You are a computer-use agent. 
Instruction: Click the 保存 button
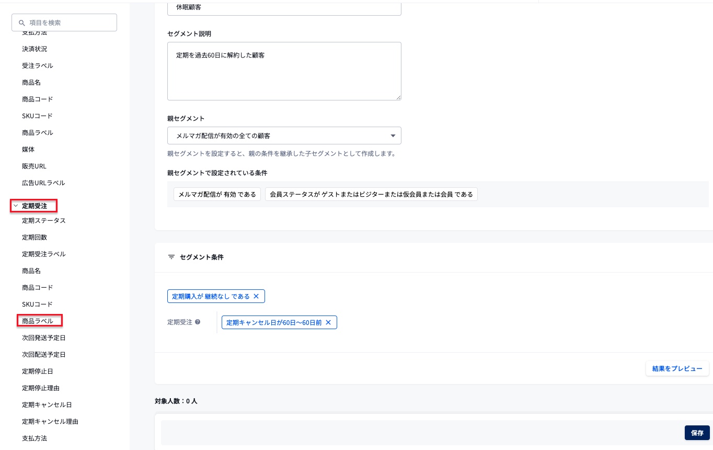click(x=697, y=433)
